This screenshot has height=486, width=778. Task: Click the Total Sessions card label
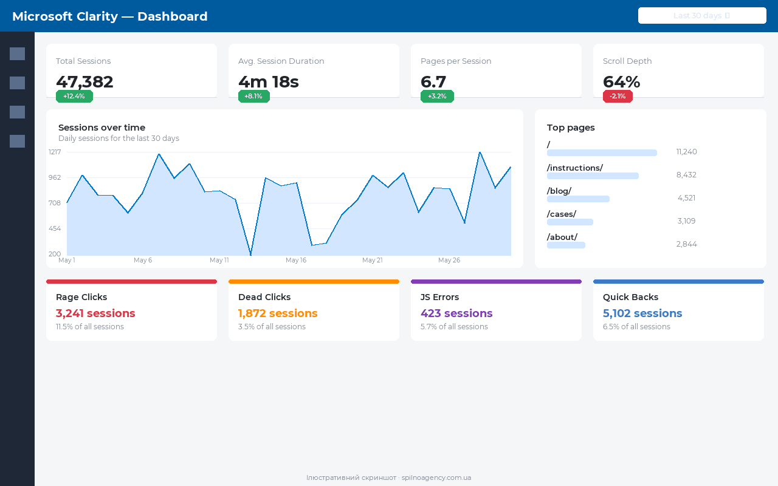coord(83,61)
